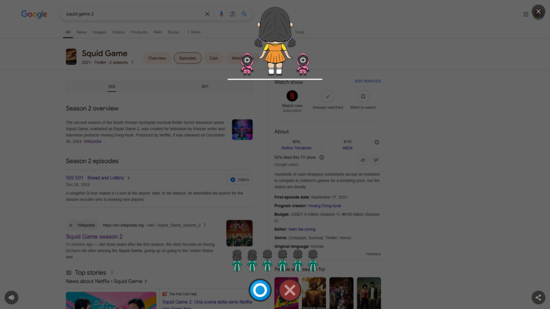Open Rotten Tomatoes rating link

pyautogui.click(x=296, y=148)
